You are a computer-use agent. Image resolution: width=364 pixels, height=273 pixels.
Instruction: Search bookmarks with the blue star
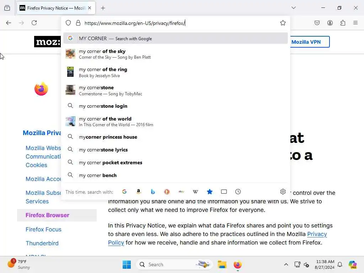pos(210,192)
